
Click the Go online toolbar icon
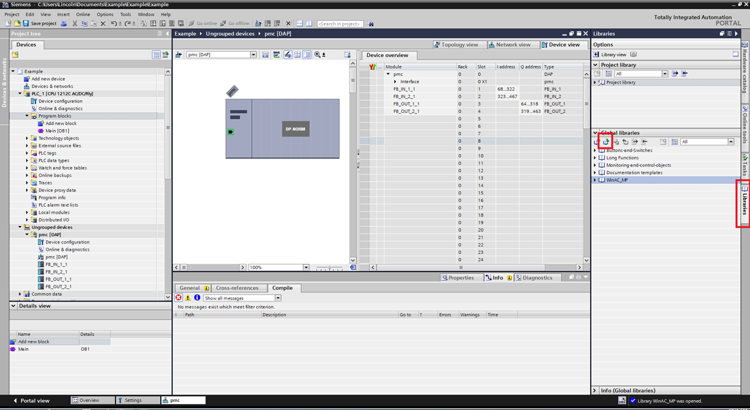click(205, 23)
